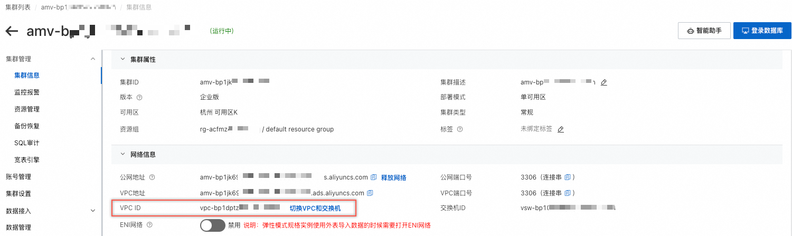Click the 常规 cluster type value
This screenshot has height=236, width=792.
click(x=527, y=112)
